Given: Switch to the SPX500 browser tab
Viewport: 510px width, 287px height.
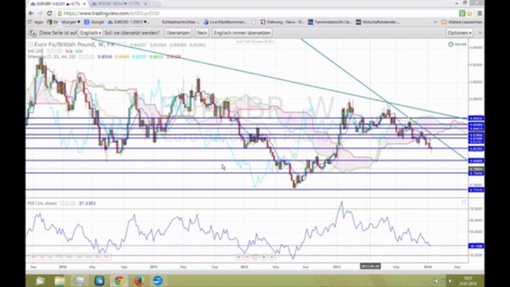Looking at the screenshot, I should click(119, 4).
